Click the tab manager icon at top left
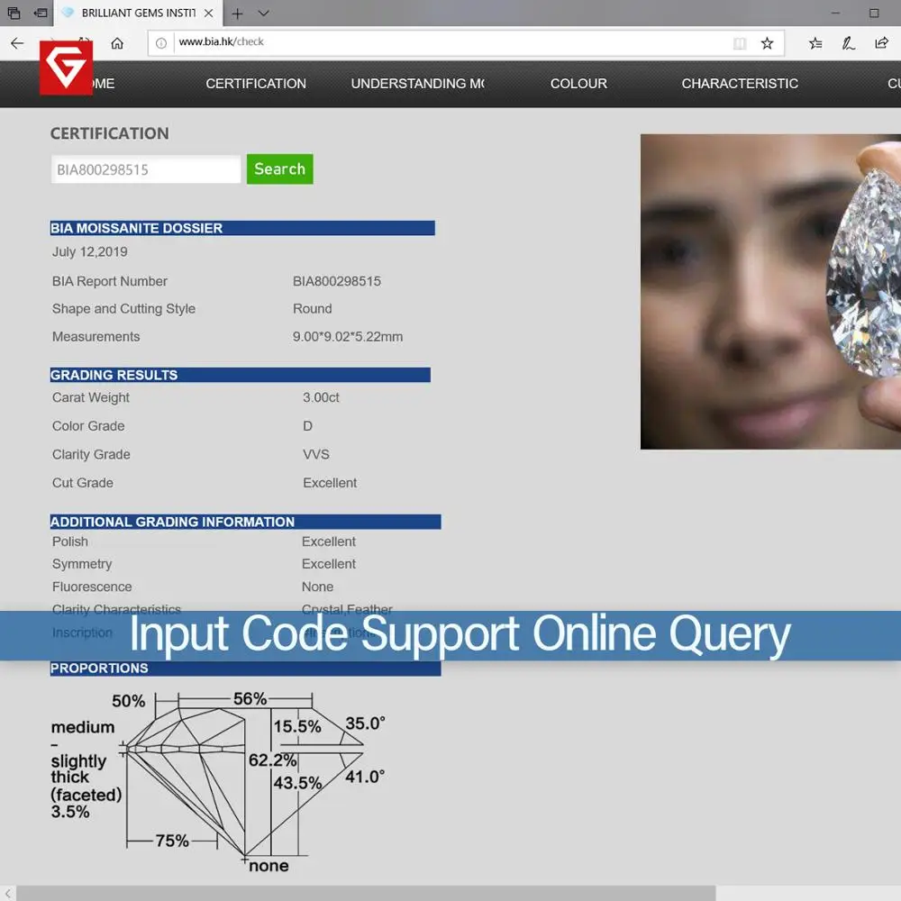Viewport: 901px width, 901px height. 14,13
